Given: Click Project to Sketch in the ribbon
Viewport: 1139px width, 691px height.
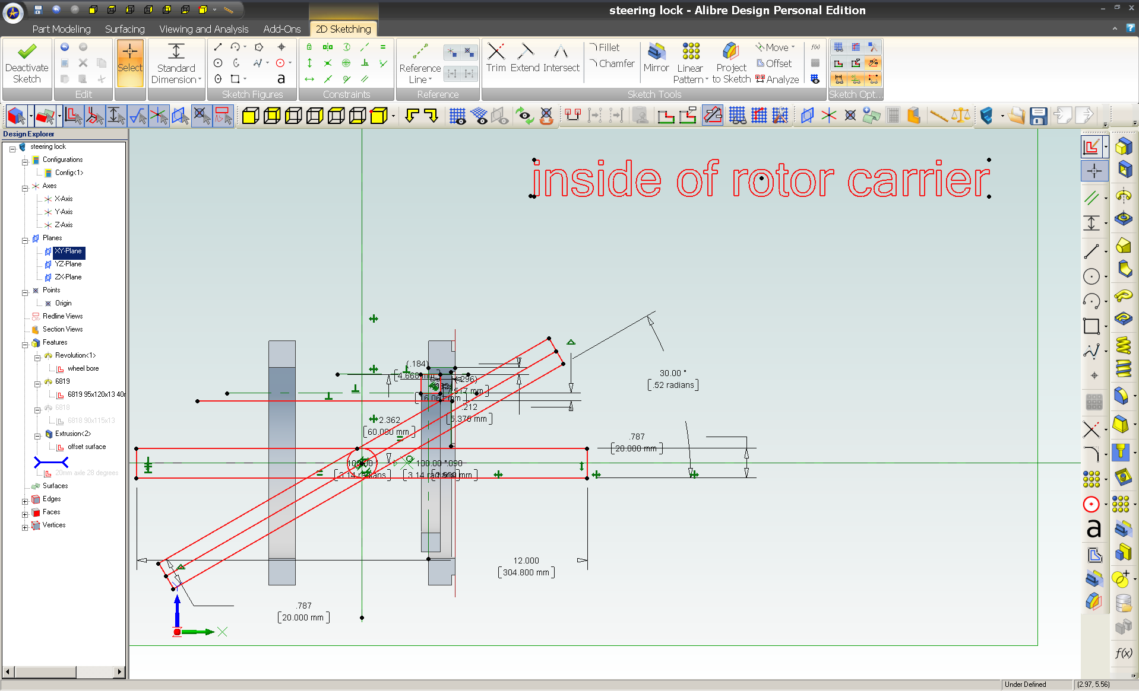Looking at the screenshot, I should [732, 63].
